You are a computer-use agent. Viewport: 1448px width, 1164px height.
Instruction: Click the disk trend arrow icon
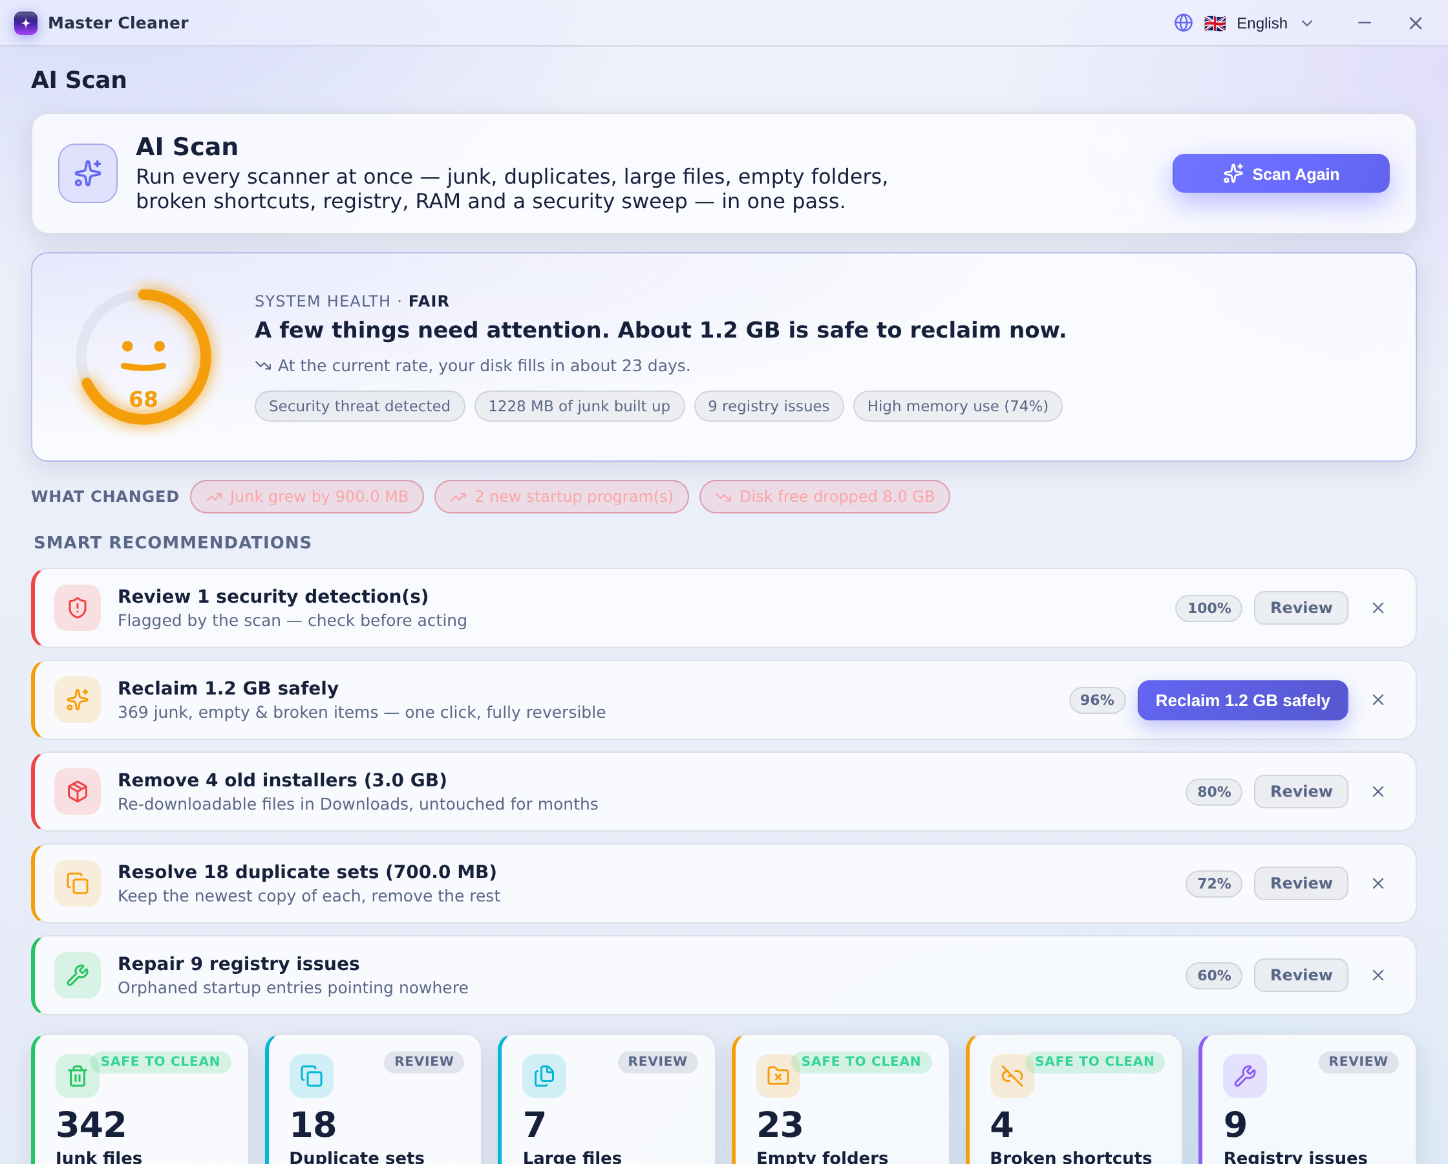coord(263,365)
